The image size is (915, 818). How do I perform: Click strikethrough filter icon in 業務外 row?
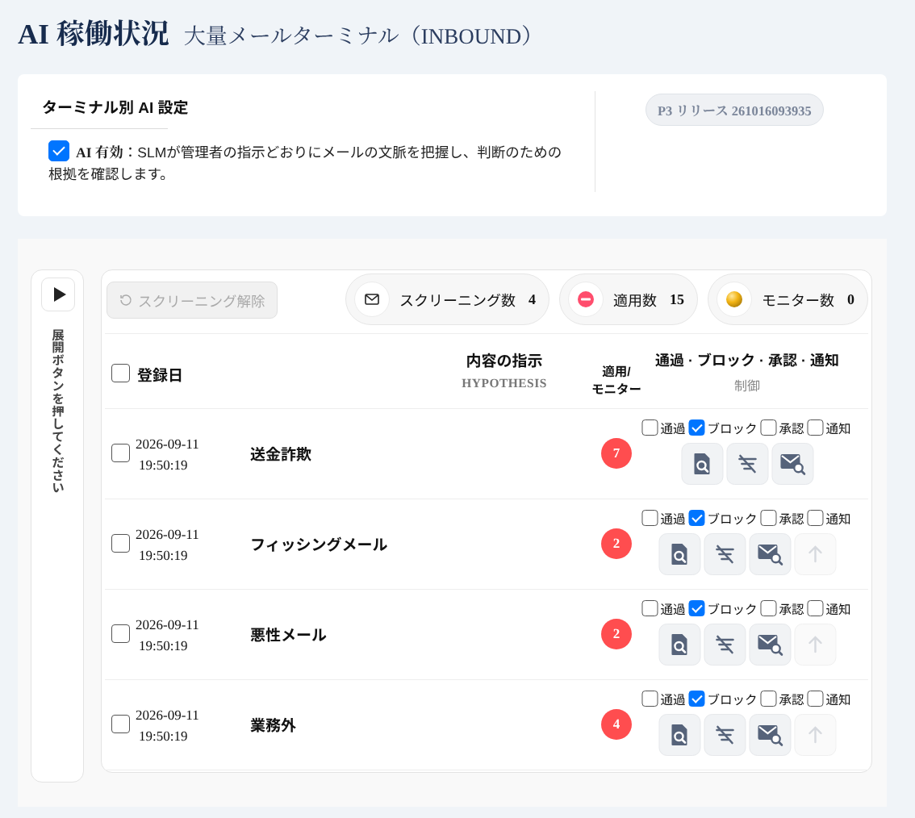pos(725,735)
